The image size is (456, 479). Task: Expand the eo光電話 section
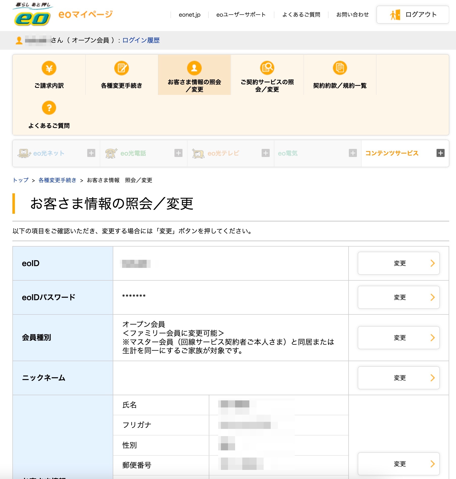click(x=178, y=153)
